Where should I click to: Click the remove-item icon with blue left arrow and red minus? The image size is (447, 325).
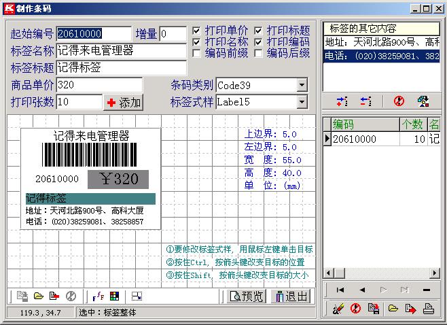[365, 101]
